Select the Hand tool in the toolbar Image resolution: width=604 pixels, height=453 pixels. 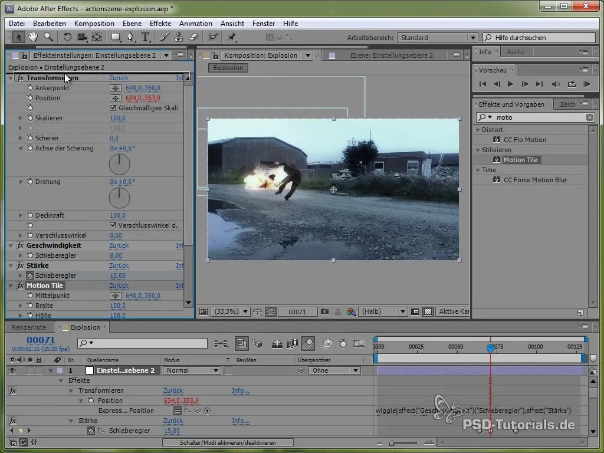coord(33,37)
